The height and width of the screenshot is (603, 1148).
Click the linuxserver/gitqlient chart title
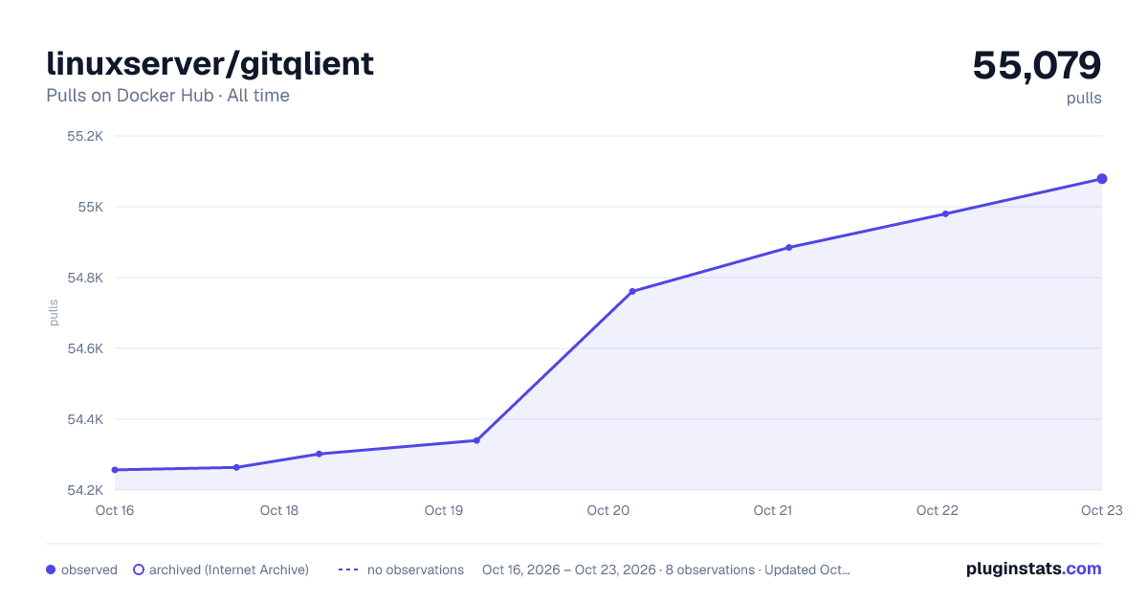pos(210,64)
